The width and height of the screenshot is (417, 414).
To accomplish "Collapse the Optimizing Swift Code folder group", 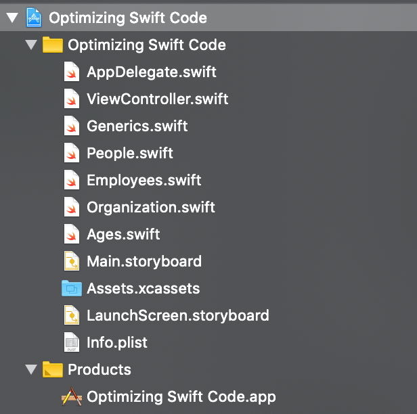I will [x=30, y=45].
